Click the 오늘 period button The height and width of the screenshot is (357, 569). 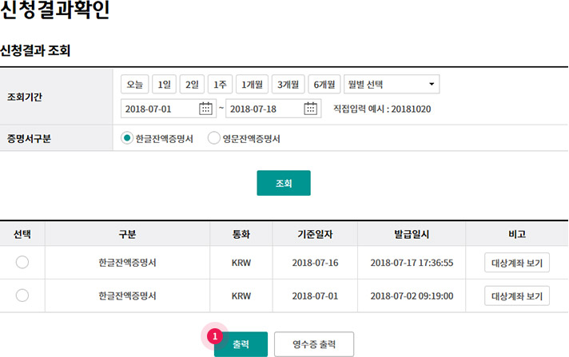(x=133, y=84)
